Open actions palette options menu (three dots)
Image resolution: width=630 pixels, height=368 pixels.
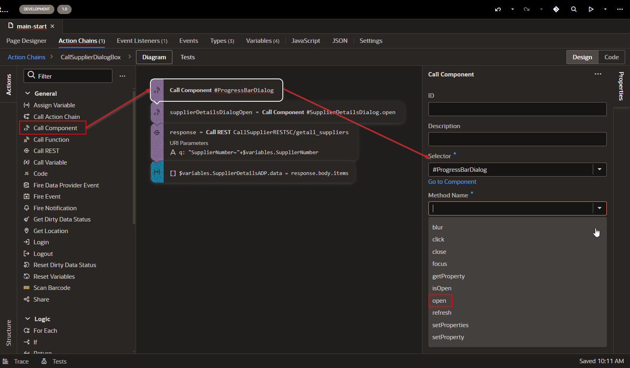[122, 76]
